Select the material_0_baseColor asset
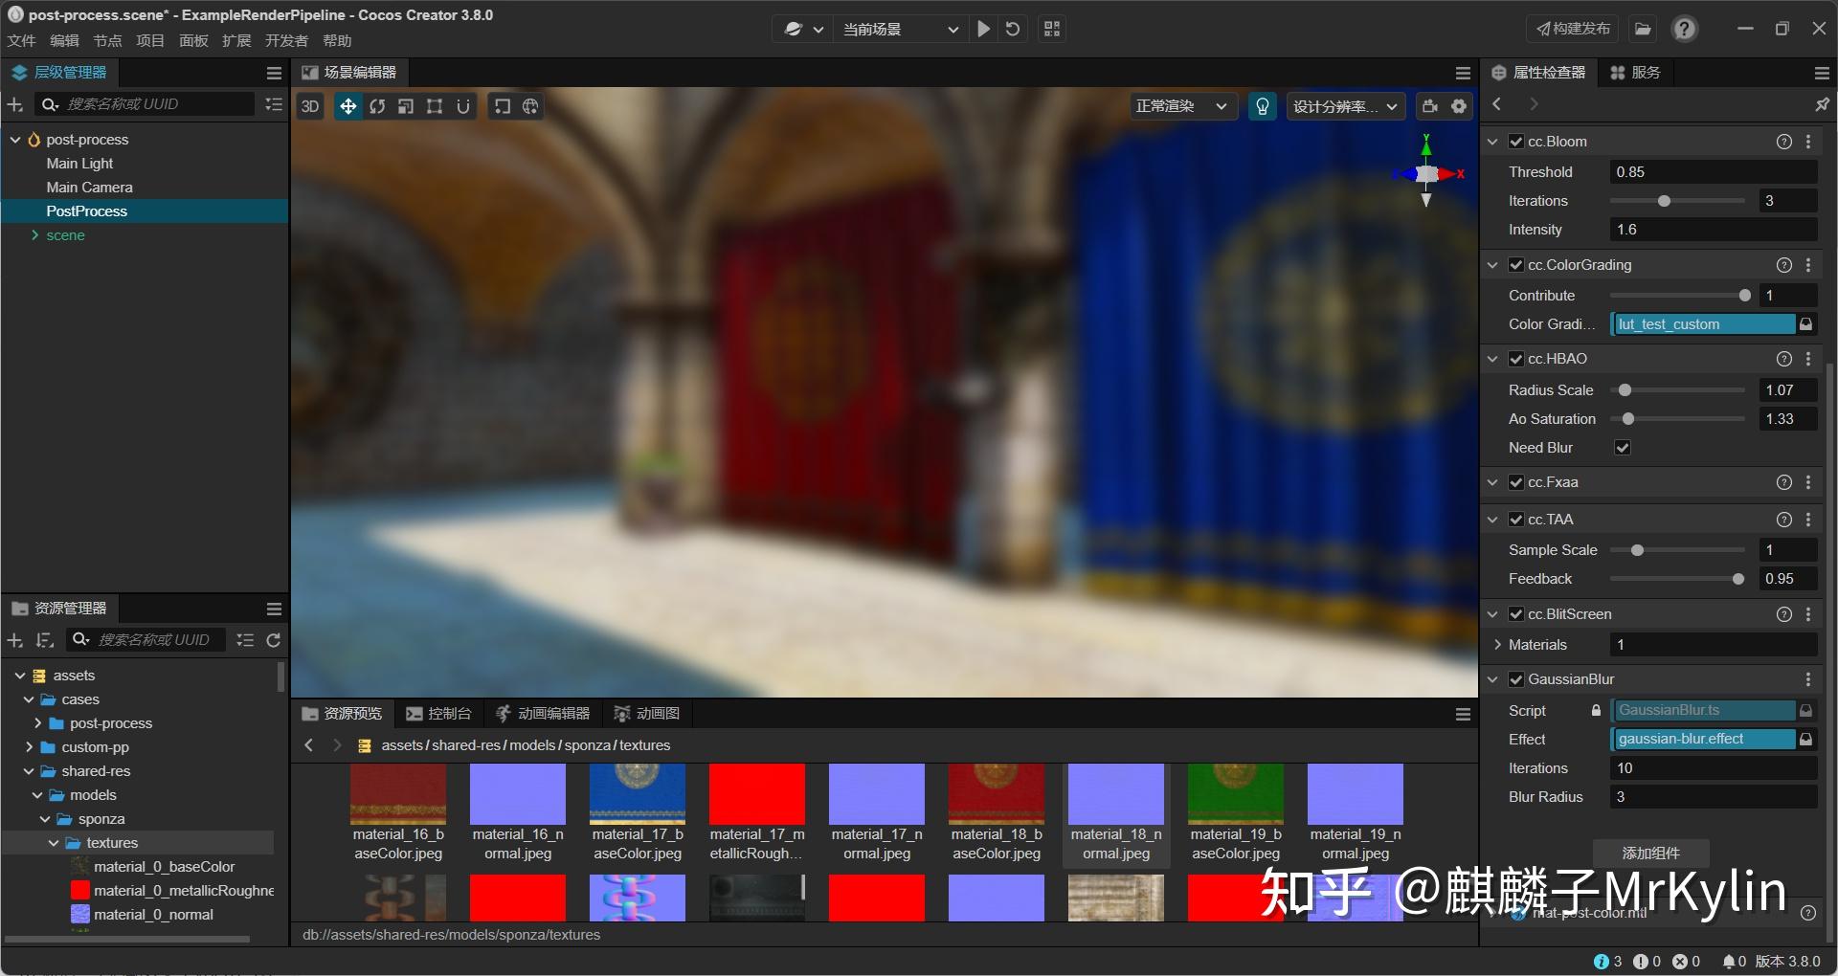 pyautogui.click(x=164, y=866)
